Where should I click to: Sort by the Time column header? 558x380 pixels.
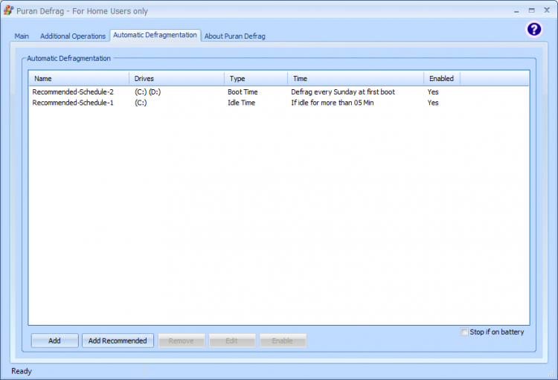pyautogui.click(x=356, y=79)
